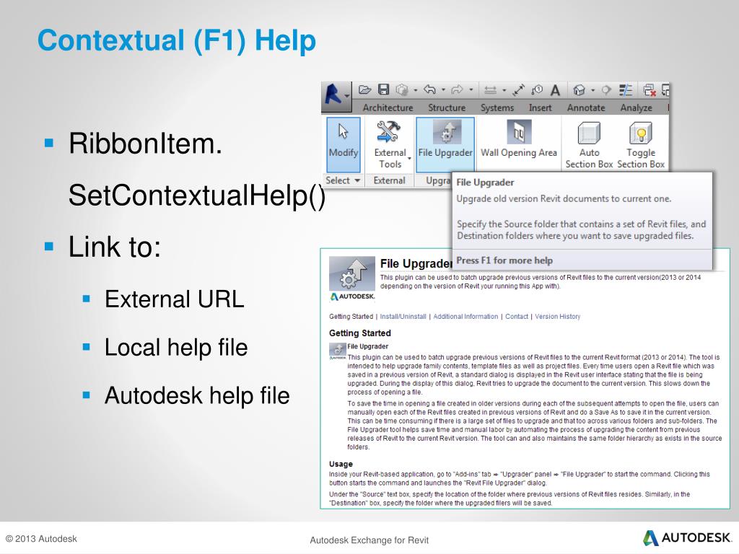Image resolution: width=739 pixels, height=554 pixels.
Task: Expand the 3D View dropdown arrow
Action: pyautogui.click(x=592, y=90)
